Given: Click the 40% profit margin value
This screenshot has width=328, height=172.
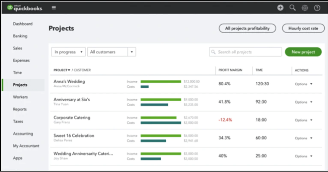Looking at the screenshot, I should click(223, 156).
